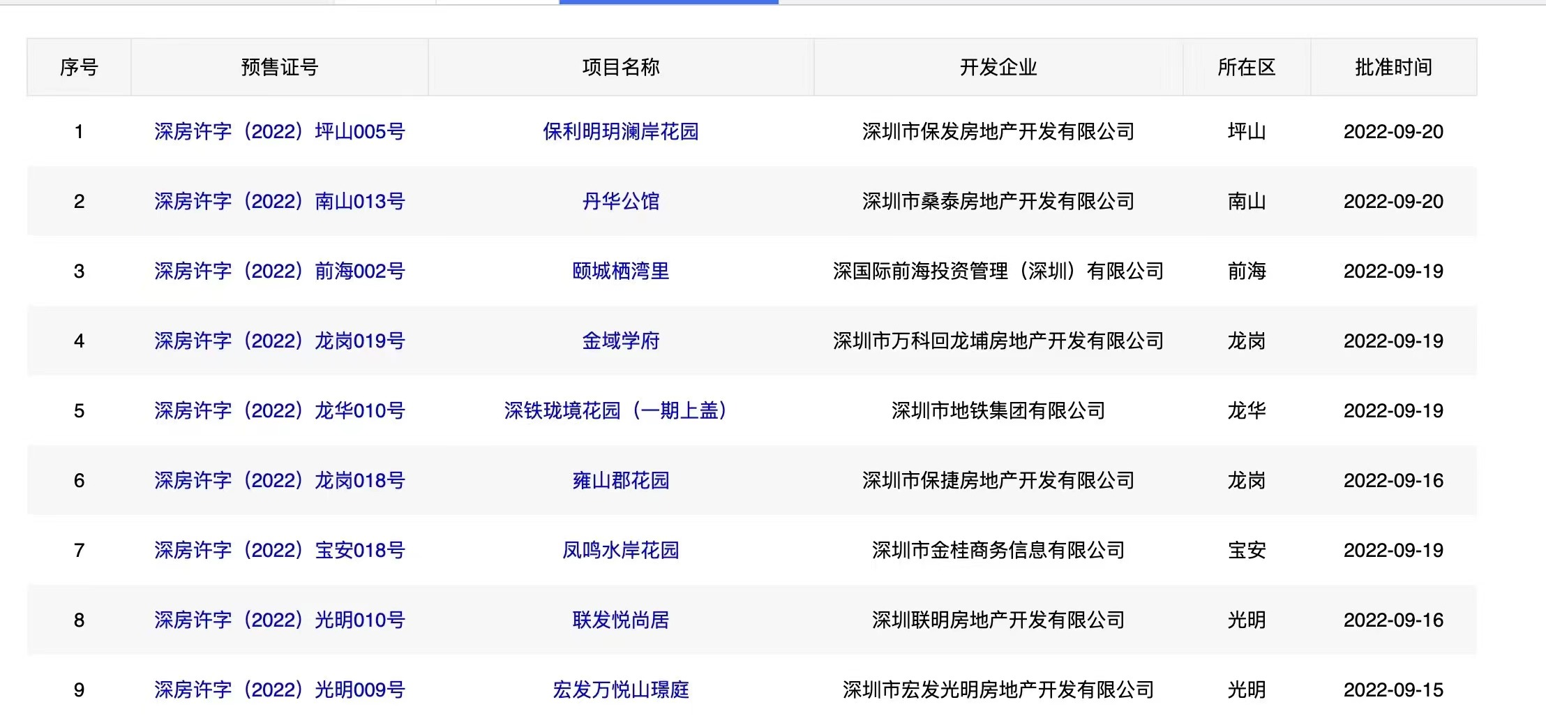Open permit 深房许字（2022）光明010号
Screen dimensions: 1546x723
(x=279, y=620)
